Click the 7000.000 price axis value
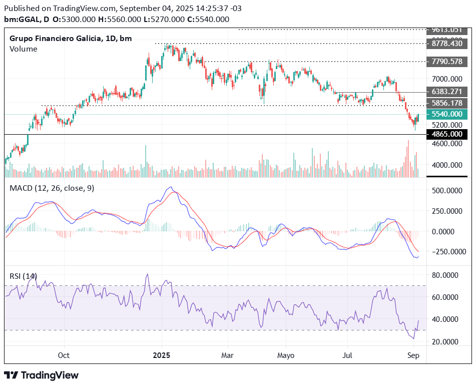Screen dimensions: 476x387 447,79
